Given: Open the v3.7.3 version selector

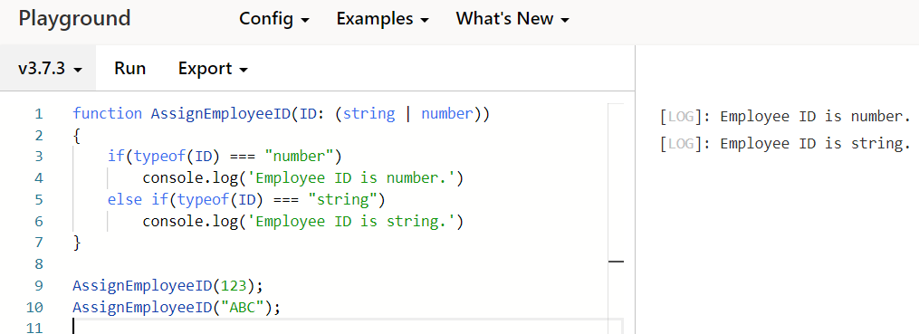Looking at the screenshot, I should pyautogui.click(x=49, y=69).
